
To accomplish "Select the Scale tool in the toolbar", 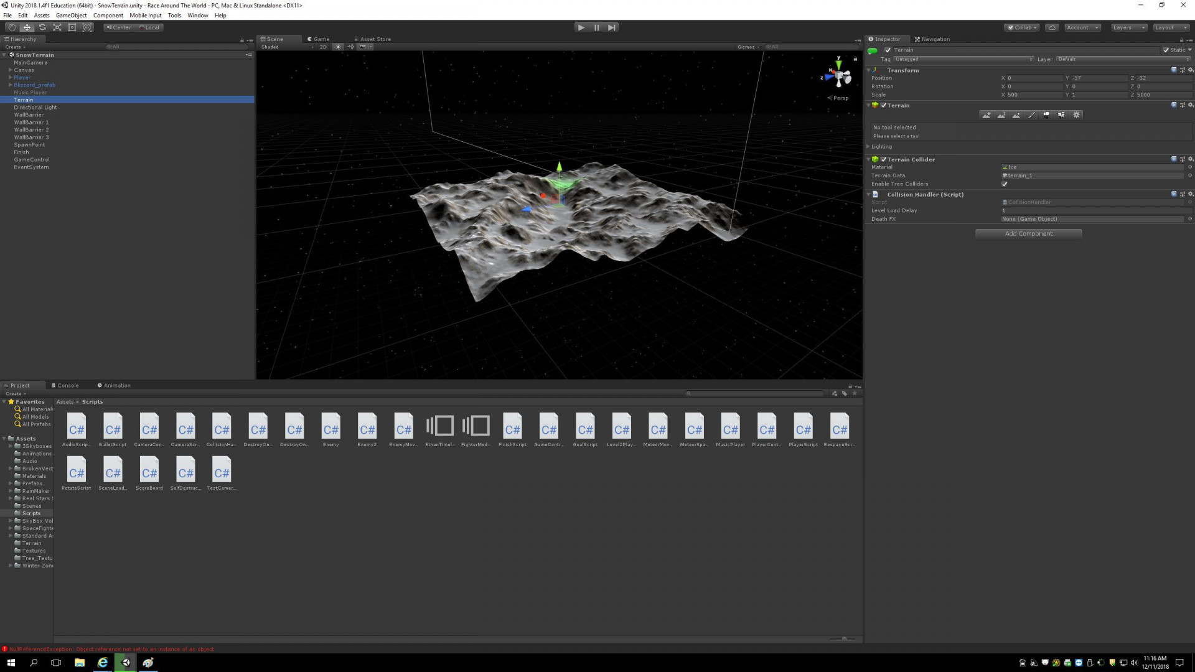I will 57,27.
